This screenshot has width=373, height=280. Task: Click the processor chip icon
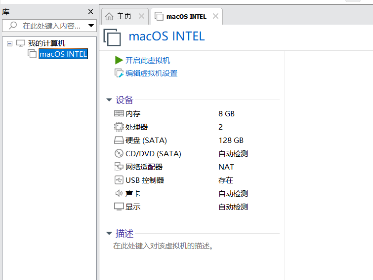click(x=119, y=127)
